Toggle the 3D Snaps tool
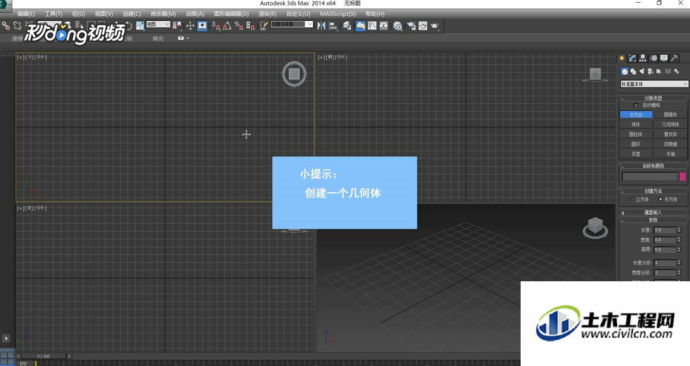 coord(216,26)
